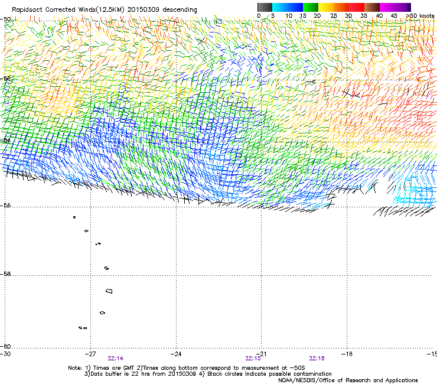Click the purple time label '22:14'

pos(116,359)
